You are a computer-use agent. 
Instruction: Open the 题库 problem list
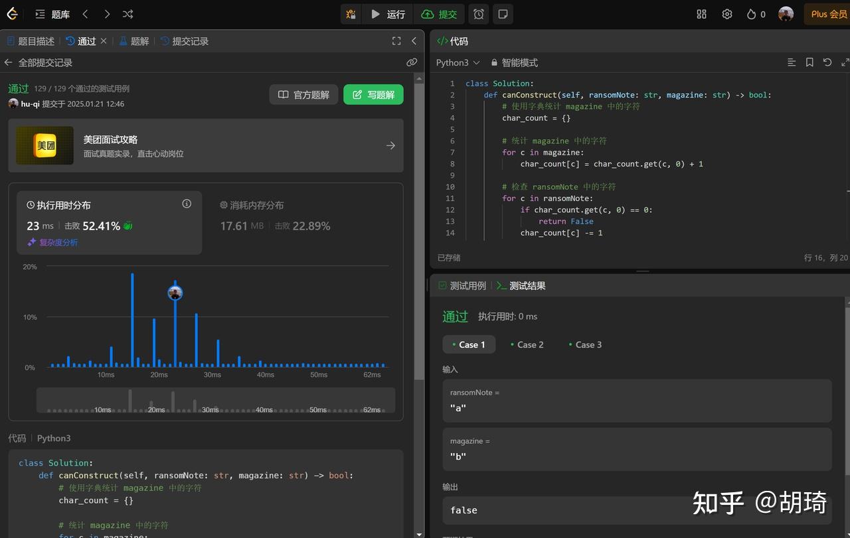tap(52, 14)
